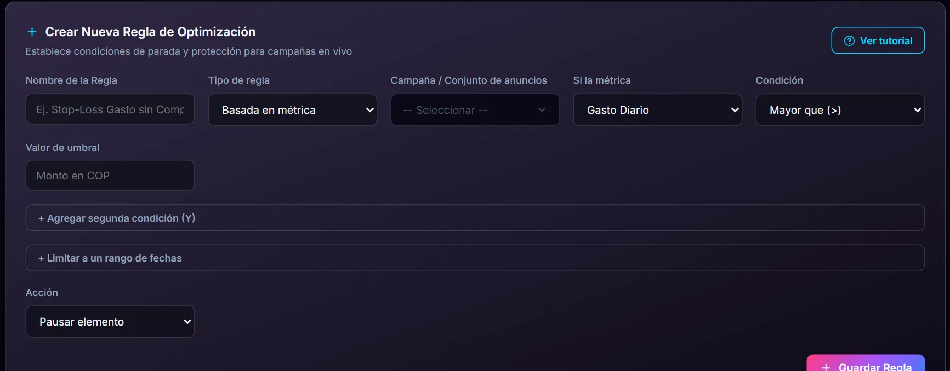Click the plus icon beside Crear Nueva Regla
Image resolution: width=950 pixels, height=371 pixels.
click(32, 32)
